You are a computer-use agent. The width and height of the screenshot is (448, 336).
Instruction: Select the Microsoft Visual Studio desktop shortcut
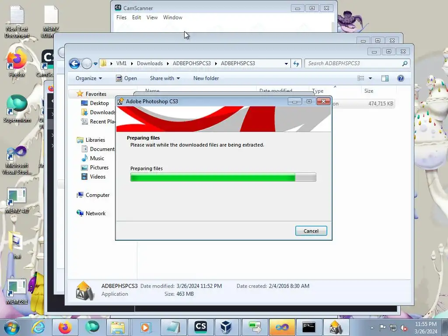(17, 160)
